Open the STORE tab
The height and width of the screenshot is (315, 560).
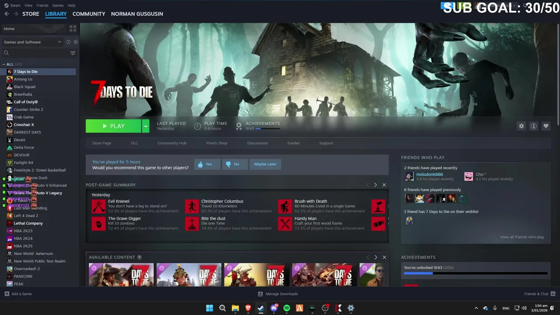point(31,14)
